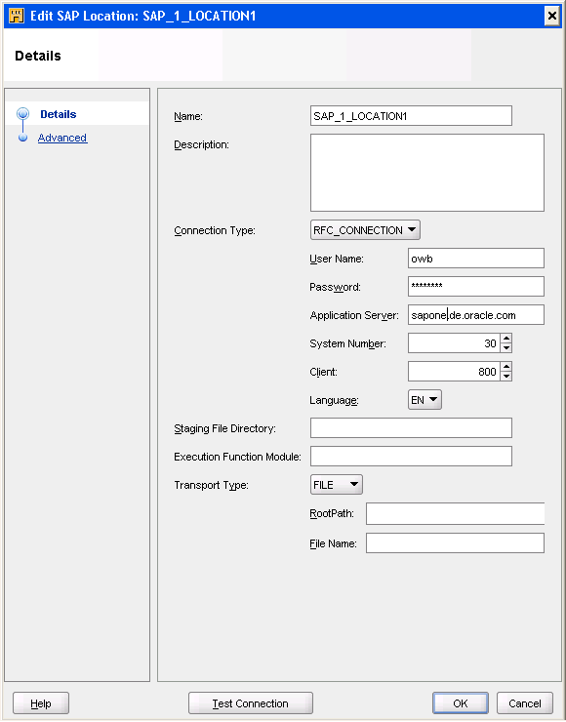Select the Execution Function Module field

(x=411, y=456)
